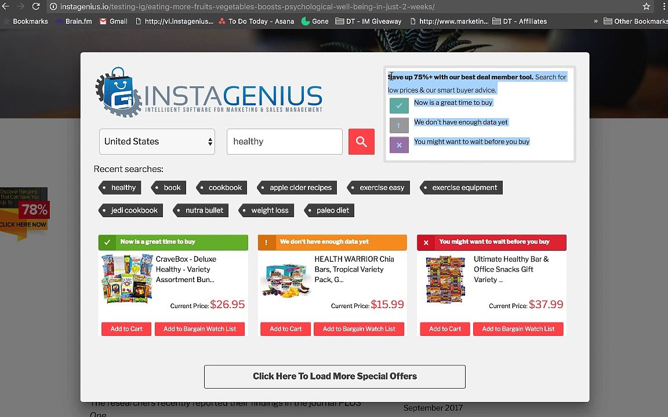Viewport: 668px width, 417px height.
Task: Show hidden bookmarks with the chevron
Action: click(x=596, y=21)
